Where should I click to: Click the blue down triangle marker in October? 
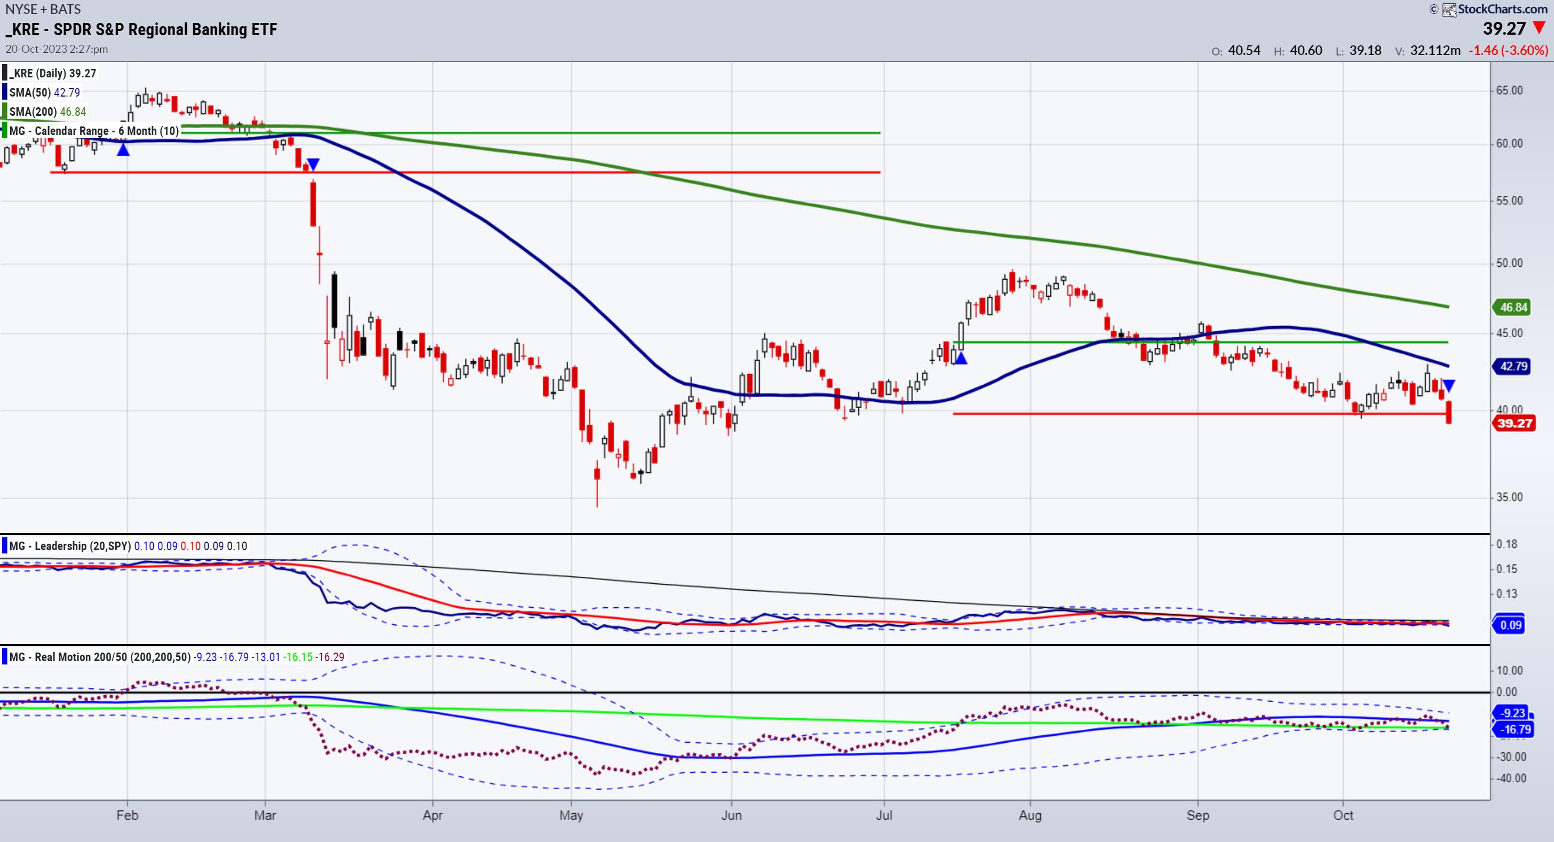click(1448, 385)
